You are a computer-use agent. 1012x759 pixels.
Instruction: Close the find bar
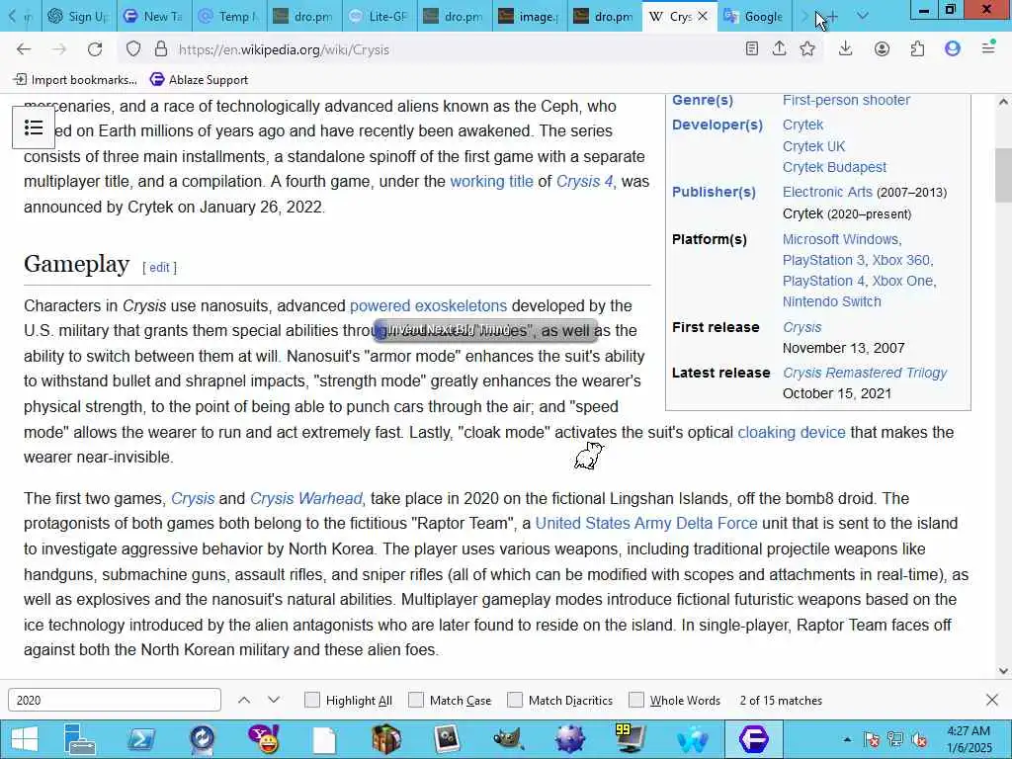pyautogui.click(x=992, y=700)
